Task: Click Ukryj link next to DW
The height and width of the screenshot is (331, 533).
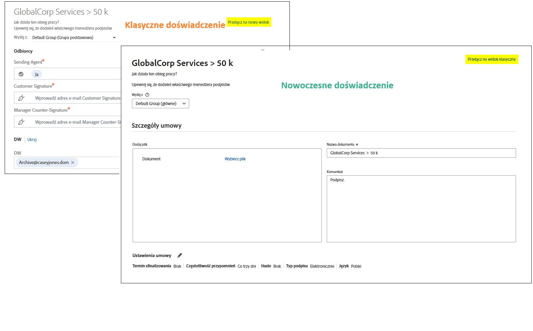Action: tap(32, 140)
